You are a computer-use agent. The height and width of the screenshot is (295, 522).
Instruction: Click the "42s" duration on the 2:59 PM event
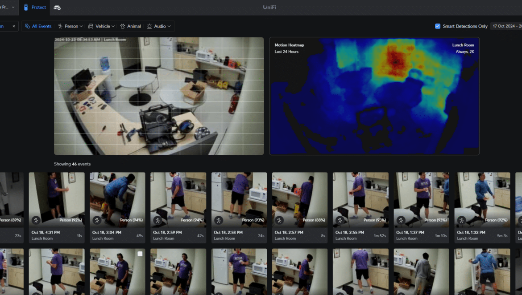point(200,236)
